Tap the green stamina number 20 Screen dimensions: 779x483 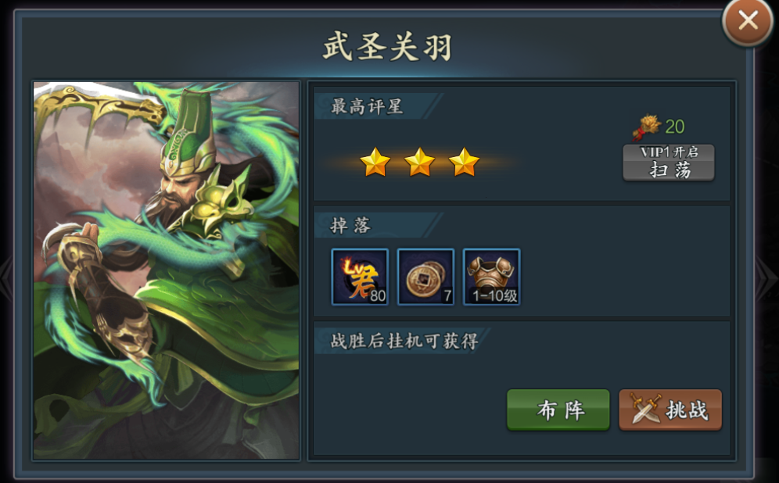tap(675, 127)
